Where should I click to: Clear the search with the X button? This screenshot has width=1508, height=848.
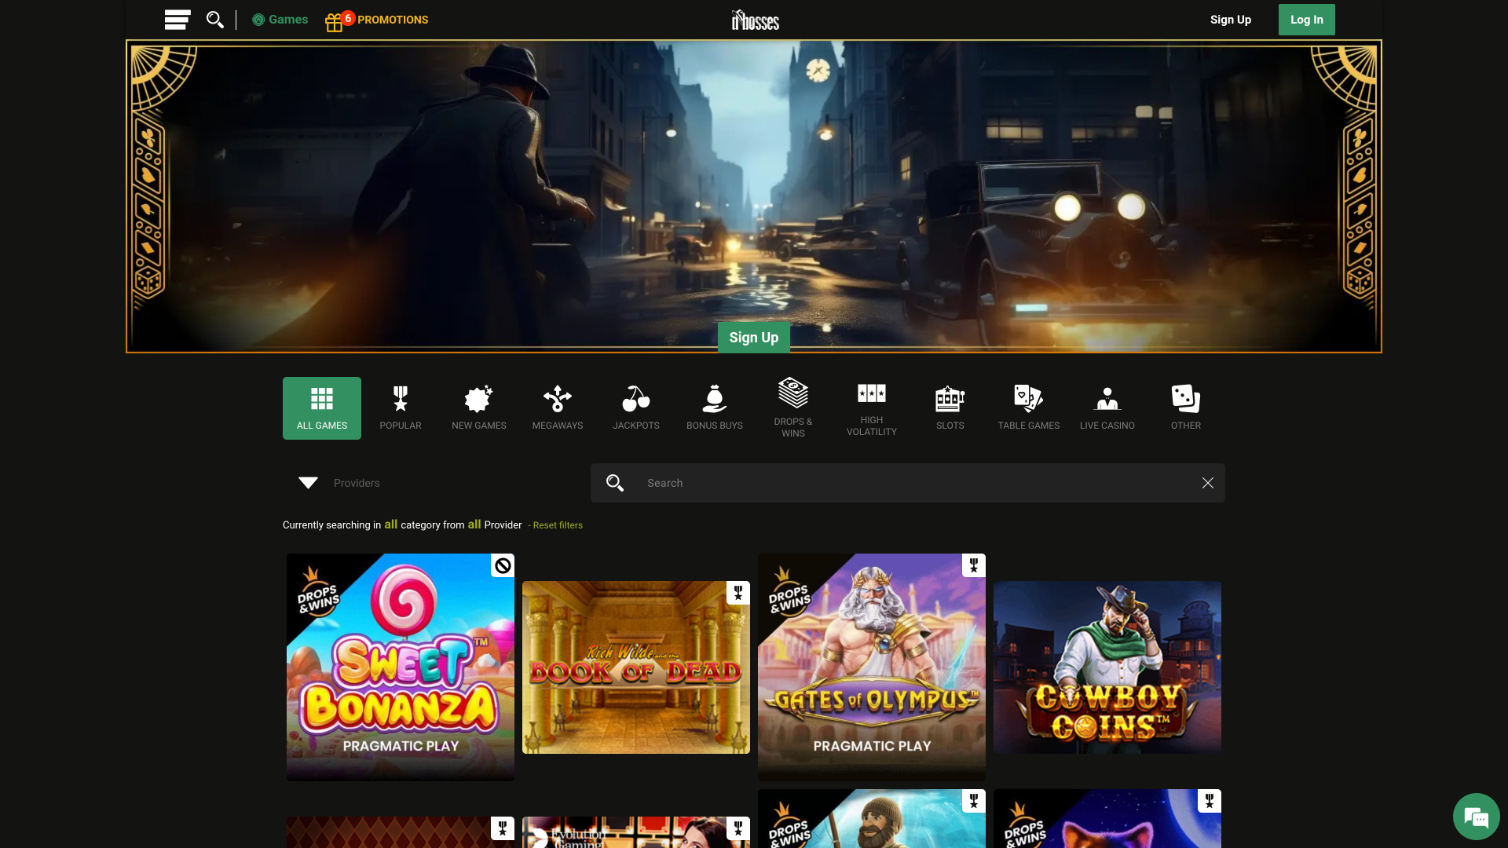(1207, 483)
